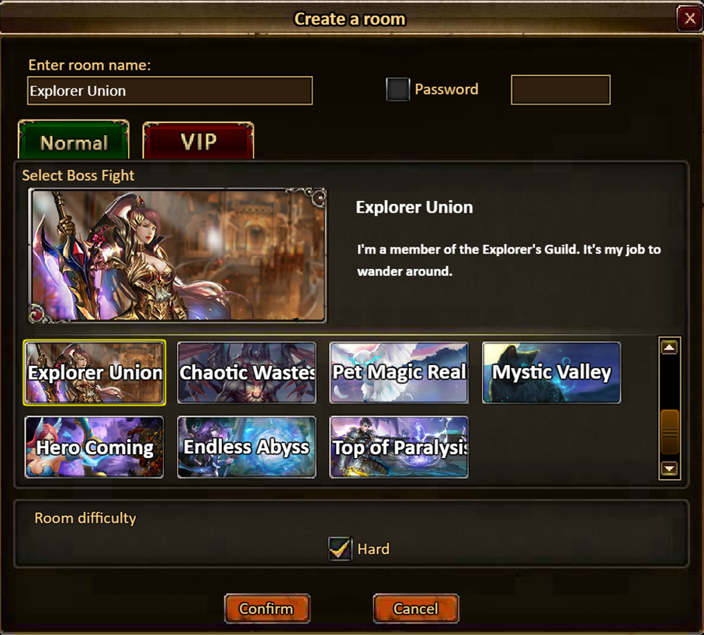
Task: Close the Create a room dialog
Action: coord(689,19)
